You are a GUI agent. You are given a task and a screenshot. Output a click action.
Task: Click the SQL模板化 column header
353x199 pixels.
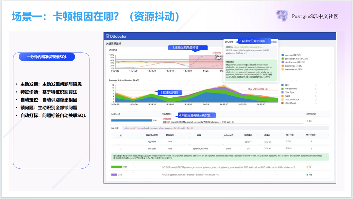[167, 114]
